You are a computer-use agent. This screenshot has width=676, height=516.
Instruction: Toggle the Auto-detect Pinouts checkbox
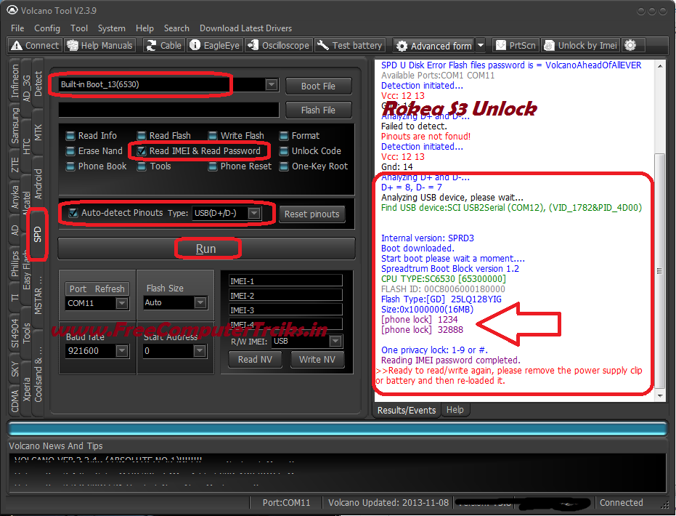[x=73, y=213]
